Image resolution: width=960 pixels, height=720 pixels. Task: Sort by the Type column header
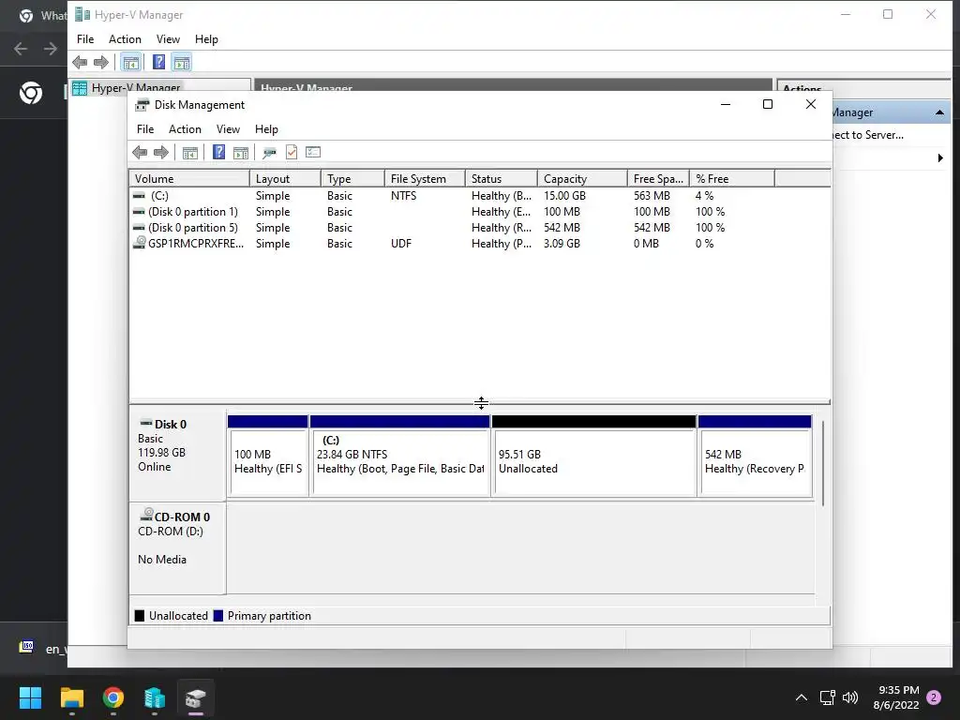tap(352, 179)
